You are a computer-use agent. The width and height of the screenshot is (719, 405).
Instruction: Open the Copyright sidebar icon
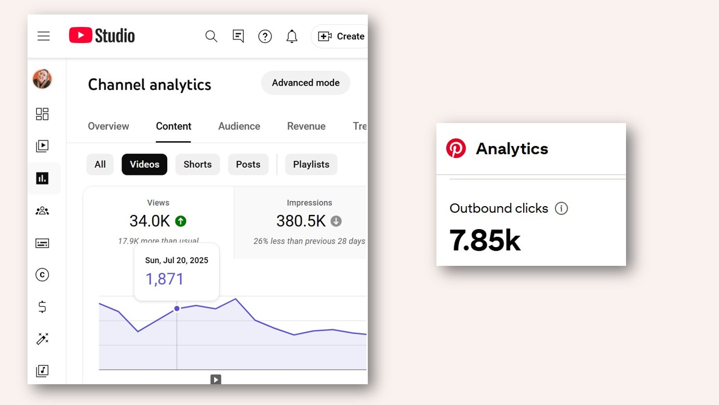pos(42,275)
